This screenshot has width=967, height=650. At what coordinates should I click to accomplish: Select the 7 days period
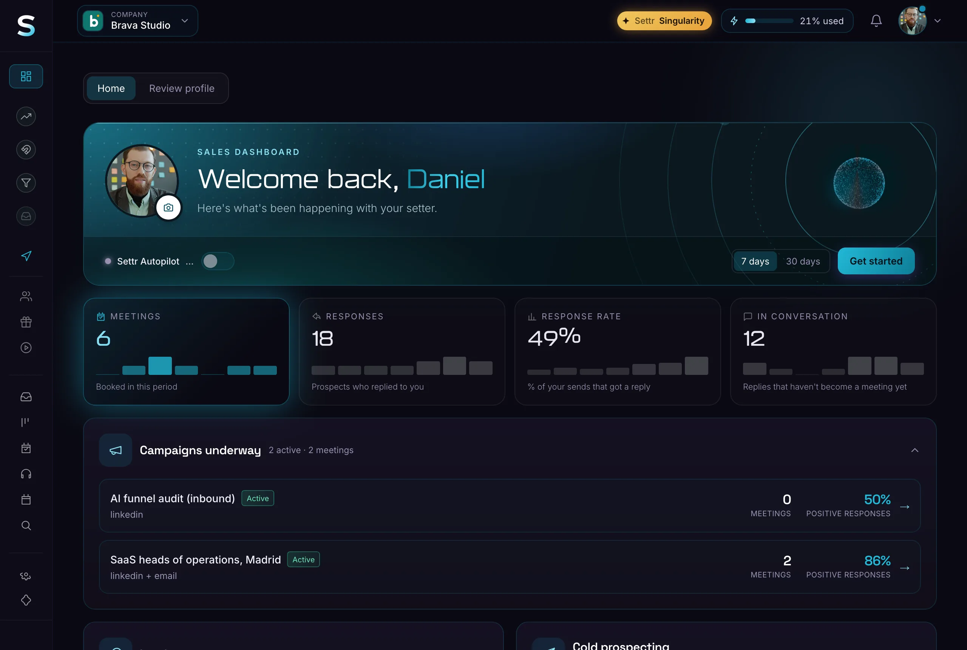755,261
